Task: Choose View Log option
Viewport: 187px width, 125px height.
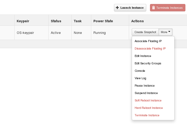Action: [x=140, y=78]
